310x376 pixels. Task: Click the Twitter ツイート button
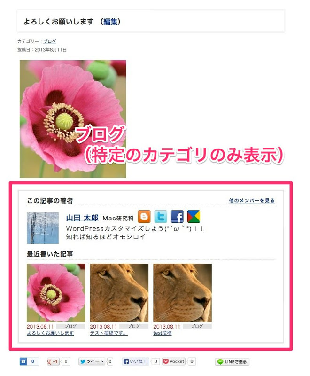[x=92, y=361]
